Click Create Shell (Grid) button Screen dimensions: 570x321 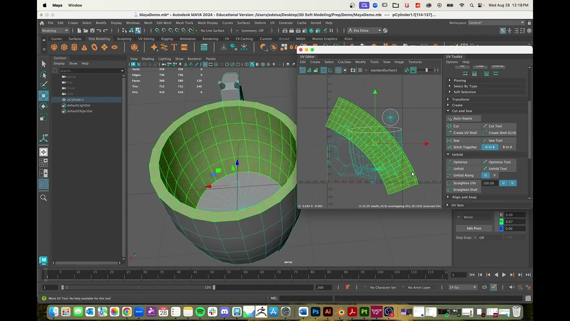coord(499,133)
